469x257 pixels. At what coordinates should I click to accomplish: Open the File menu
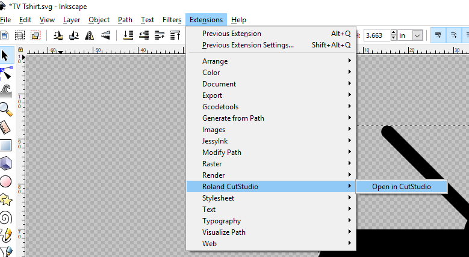5,20
